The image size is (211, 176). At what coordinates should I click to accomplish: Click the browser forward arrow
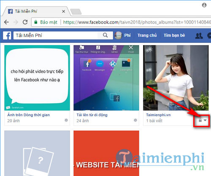[16, 22]
